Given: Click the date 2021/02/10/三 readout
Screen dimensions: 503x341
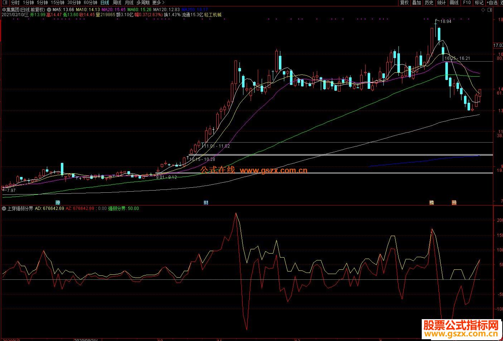Looking at the screenshot, I should 15,15.
